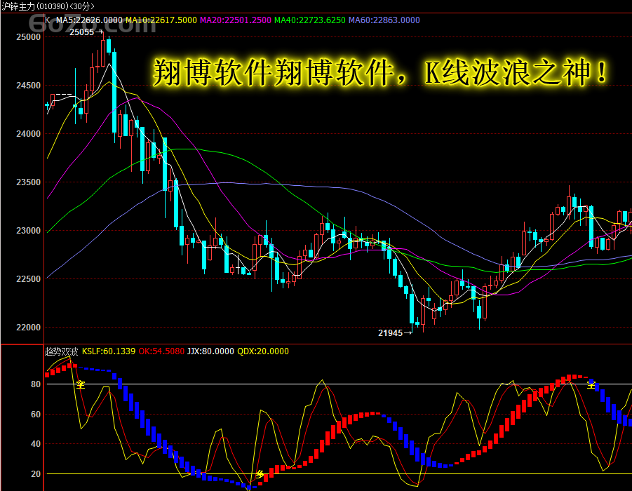This screenshot has height=491, width=632.
Task: Click the 24500 price axis label
Action: click(28, 86)
